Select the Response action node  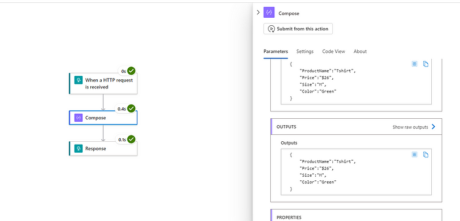(103, 149)
